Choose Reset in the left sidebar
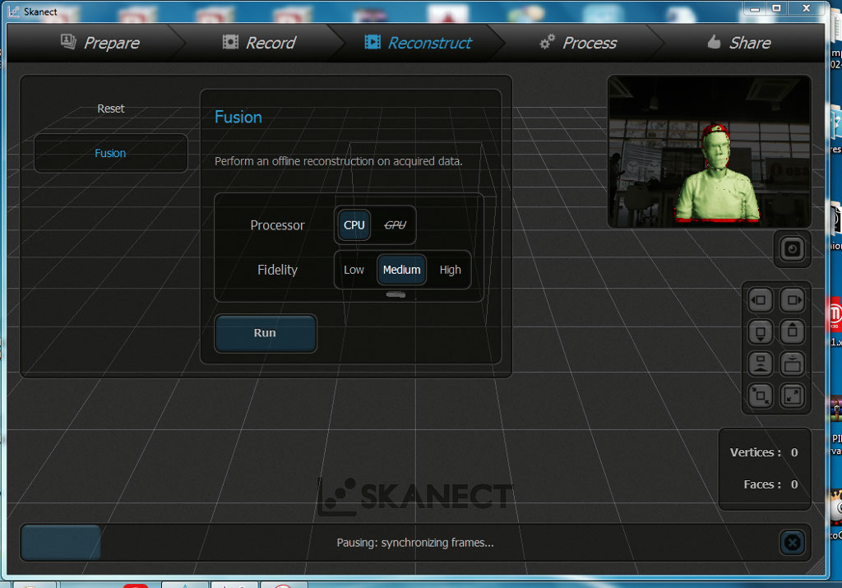Screen dimensions: 842x588 [111, 109]
